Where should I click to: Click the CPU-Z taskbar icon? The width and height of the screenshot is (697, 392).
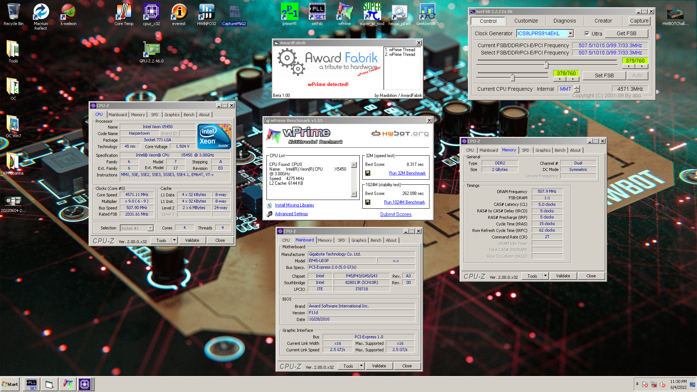click(x=85, y=384)
